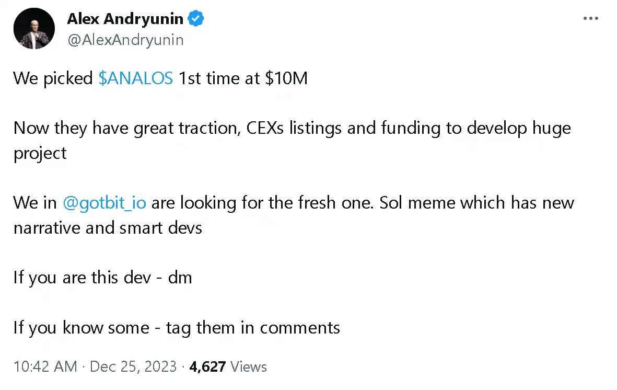Click the "1st time at $10M" text
This screenshot has height=390, width=617.
[243, 78]
